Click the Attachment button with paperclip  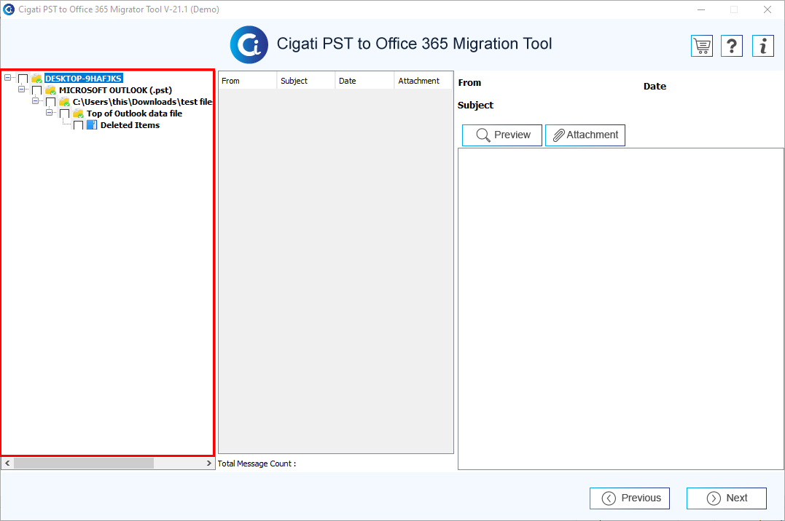tap(585, 135)
